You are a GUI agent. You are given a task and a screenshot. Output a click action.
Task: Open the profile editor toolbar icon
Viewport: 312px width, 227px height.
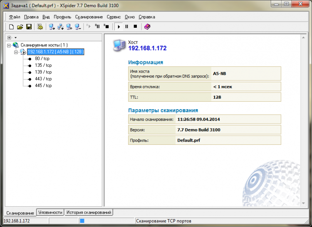pos(40,27)
